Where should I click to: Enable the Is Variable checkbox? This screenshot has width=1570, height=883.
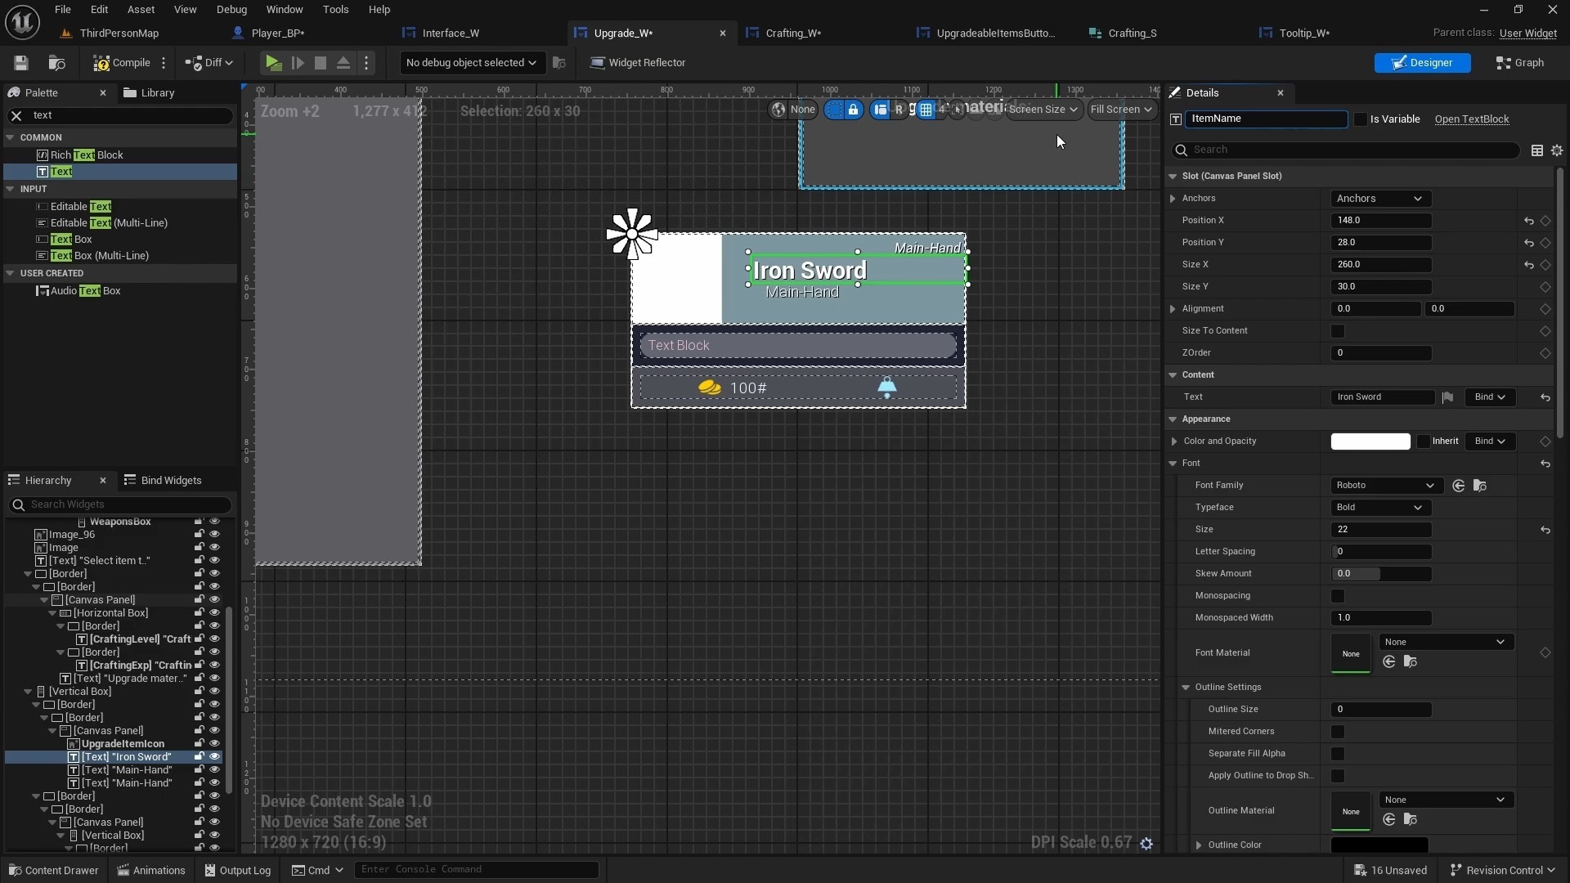[1361, 119]
